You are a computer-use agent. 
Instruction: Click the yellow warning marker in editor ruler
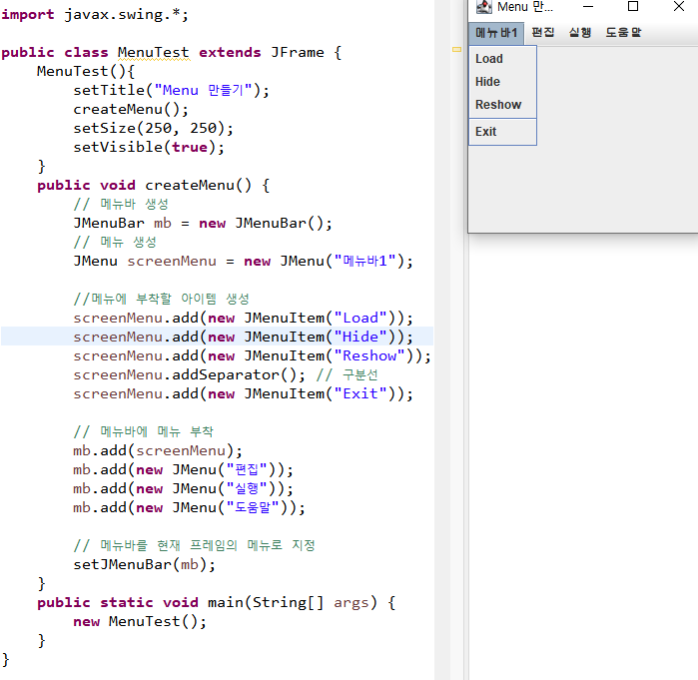point(456,49)
